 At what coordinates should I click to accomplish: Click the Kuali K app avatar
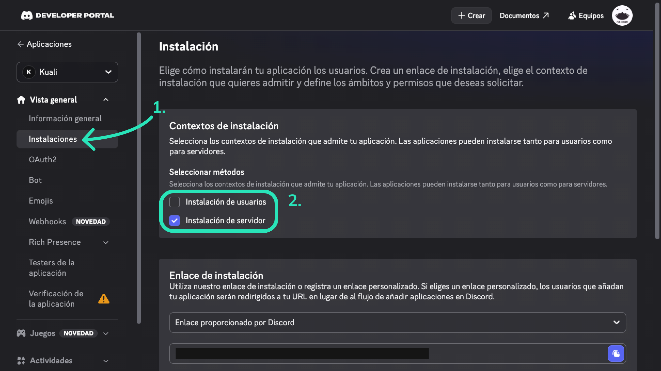pyautogui.click(x=29, y=72)
